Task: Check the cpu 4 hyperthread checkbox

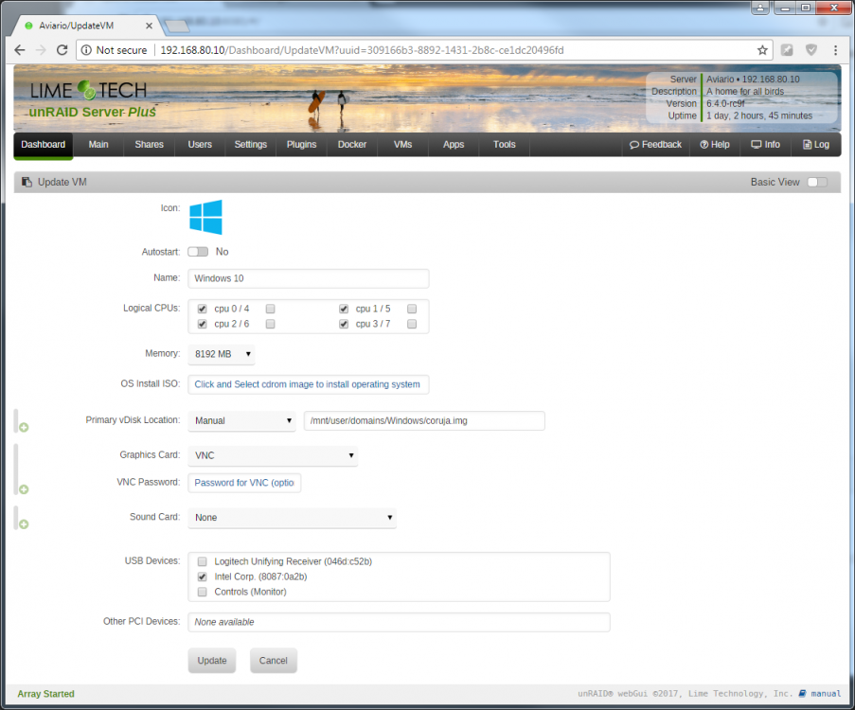Action: pos(271,309)
